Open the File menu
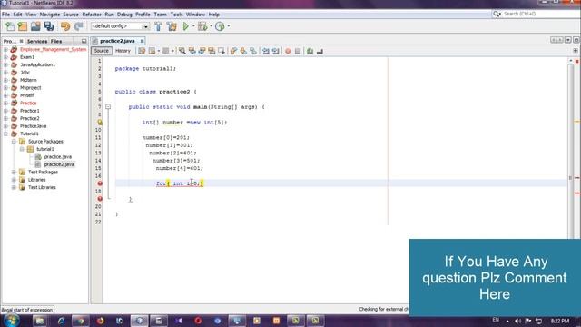 pyautogui.click(x=6, y=15)
